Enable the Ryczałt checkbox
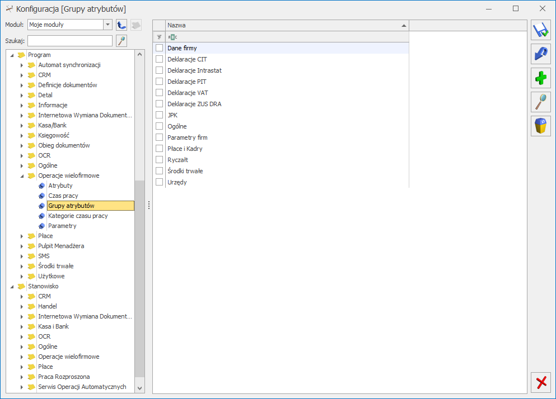This screenshot has width=556, height=399. click(x=159, y=160)
